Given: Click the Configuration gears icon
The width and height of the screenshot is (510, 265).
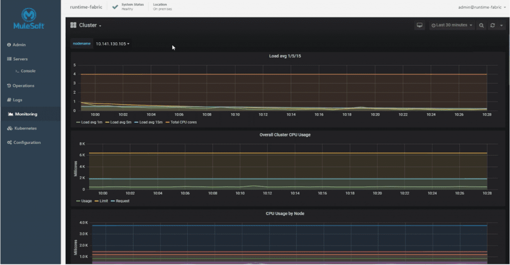Looking at the screenshot, I should coord(9,142).
